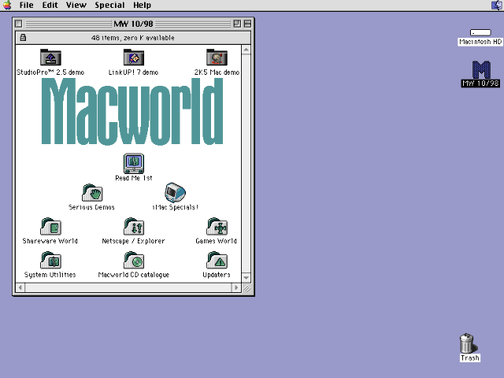The width and height of the screenshot is (504, 378).
Task: Click the horizontal scrollbar right arrow
Action: pos(236,287)
